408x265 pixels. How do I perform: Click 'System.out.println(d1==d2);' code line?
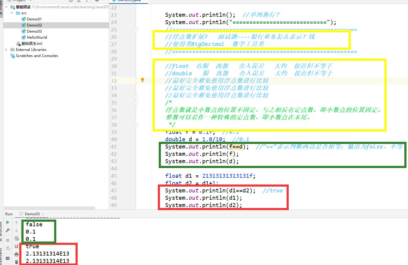pyautogui.click(x=210, y=191)
